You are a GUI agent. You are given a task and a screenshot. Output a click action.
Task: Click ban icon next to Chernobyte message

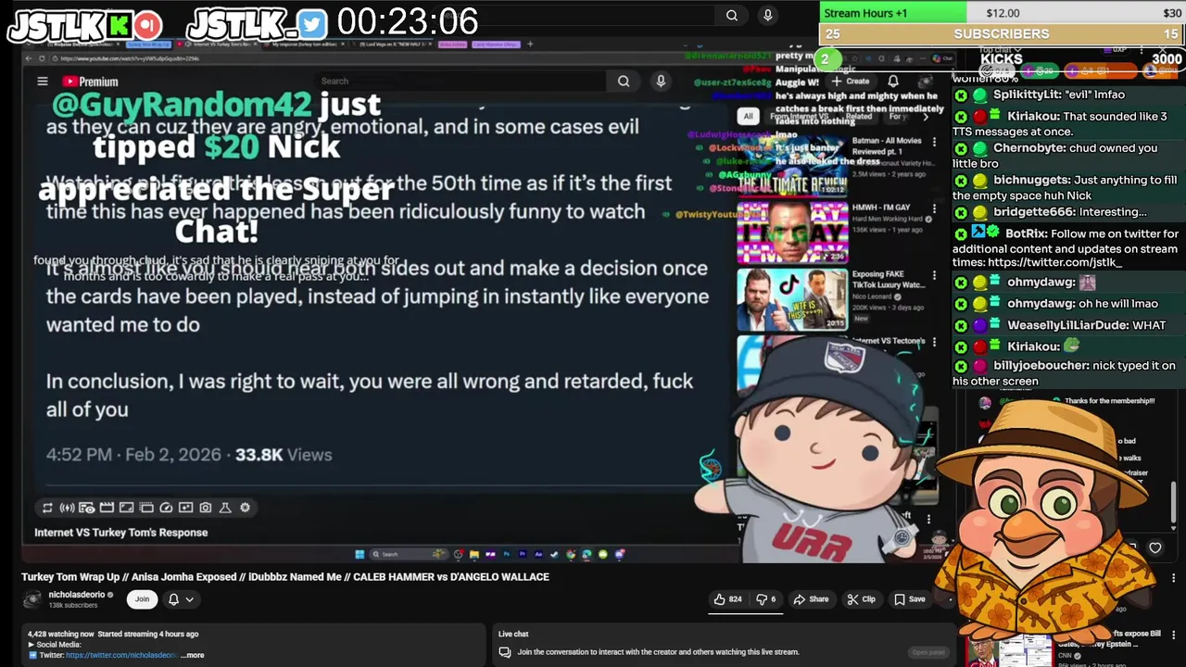(961, 148)
